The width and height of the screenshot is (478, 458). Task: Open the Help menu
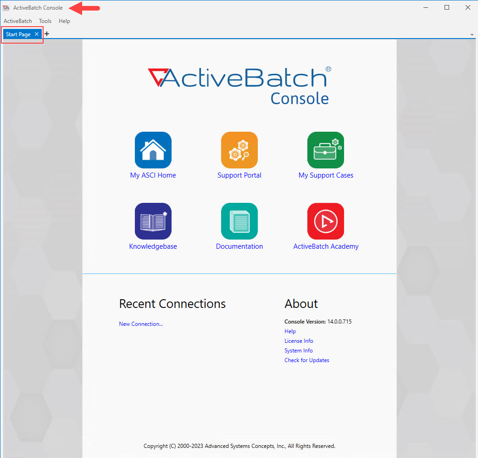tap(64, 21)
